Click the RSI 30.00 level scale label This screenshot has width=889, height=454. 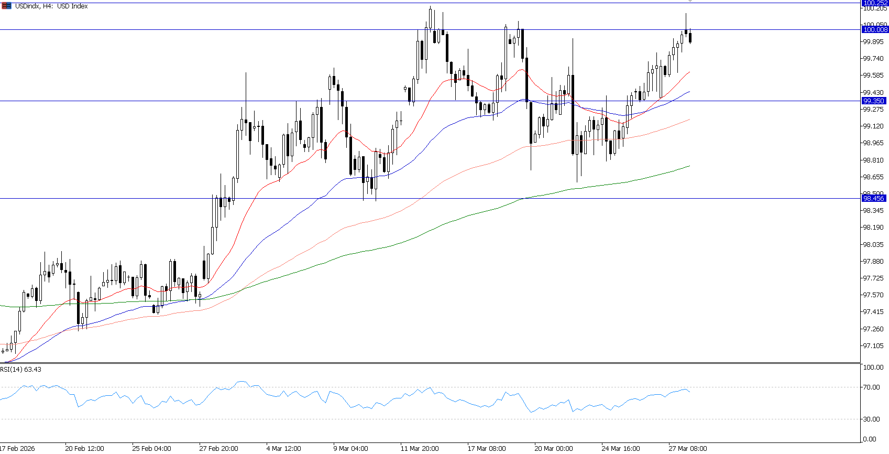coord(871,419)
